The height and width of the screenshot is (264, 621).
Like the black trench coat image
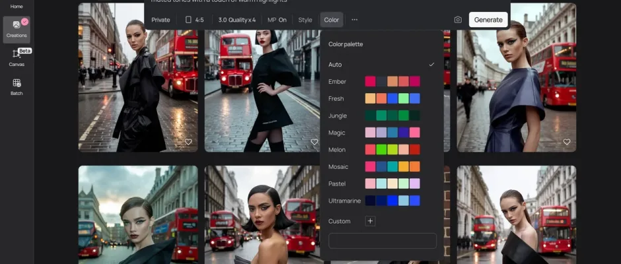[188, 142]
